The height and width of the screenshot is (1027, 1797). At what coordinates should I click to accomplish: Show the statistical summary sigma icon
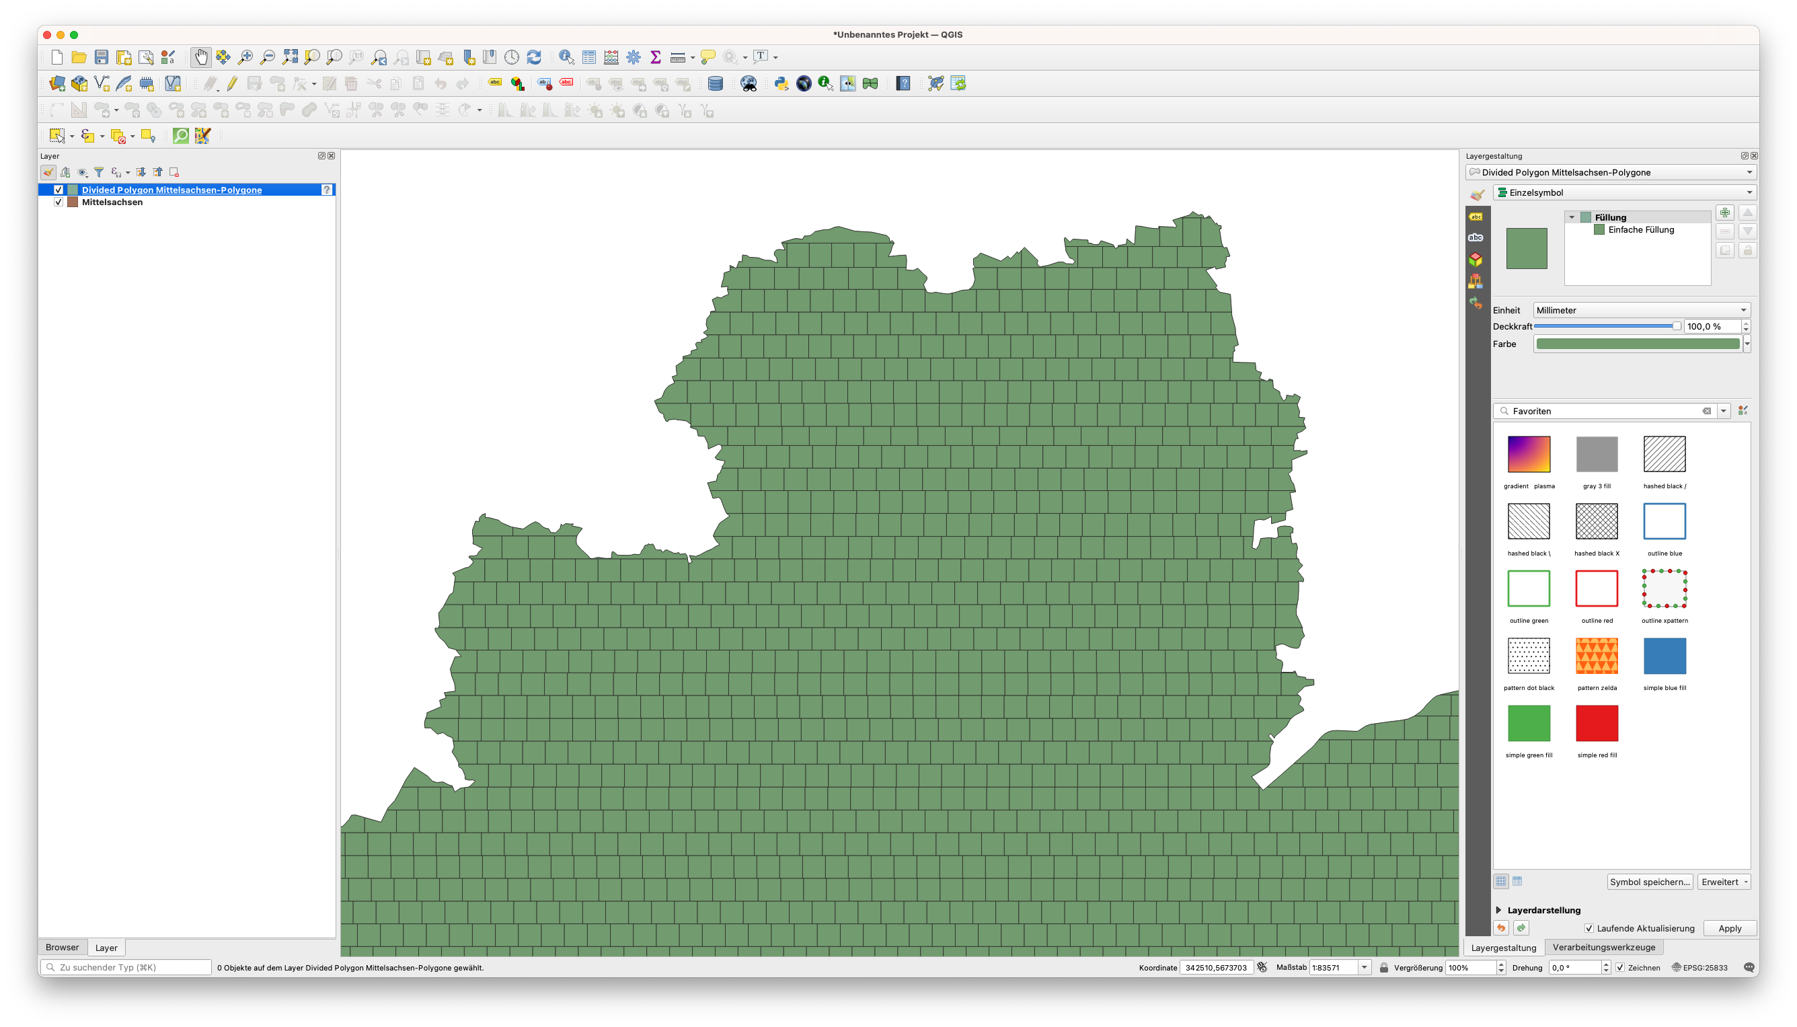pos(656,57)
